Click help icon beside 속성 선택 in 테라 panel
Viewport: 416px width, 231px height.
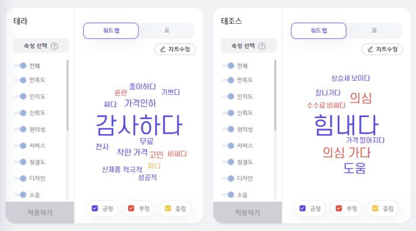click(55, 46)
